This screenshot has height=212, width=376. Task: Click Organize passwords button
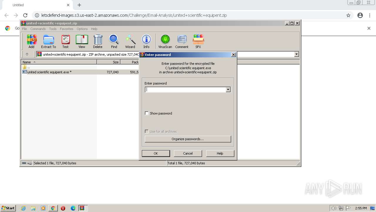(188, 139)
